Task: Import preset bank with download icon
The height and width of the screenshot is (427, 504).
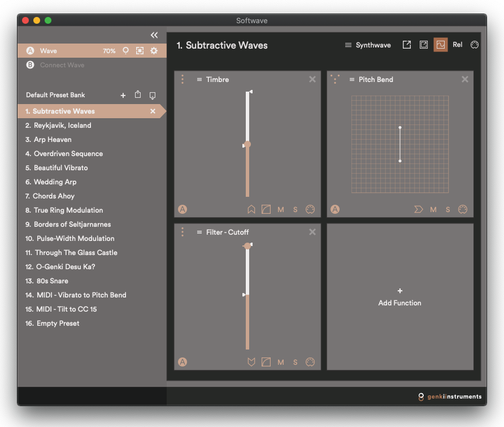Action: (x=153, y=96)
